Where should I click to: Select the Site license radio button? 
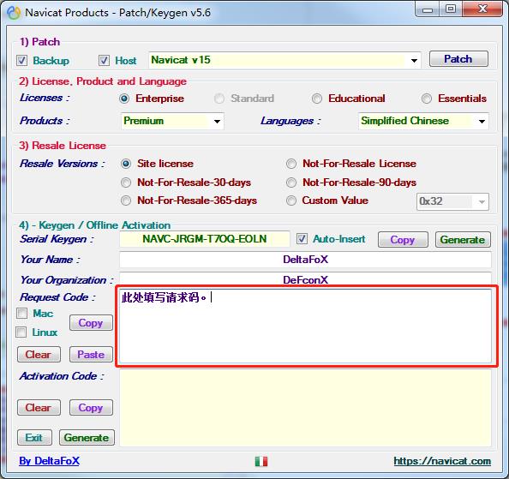tap(126, 164)
